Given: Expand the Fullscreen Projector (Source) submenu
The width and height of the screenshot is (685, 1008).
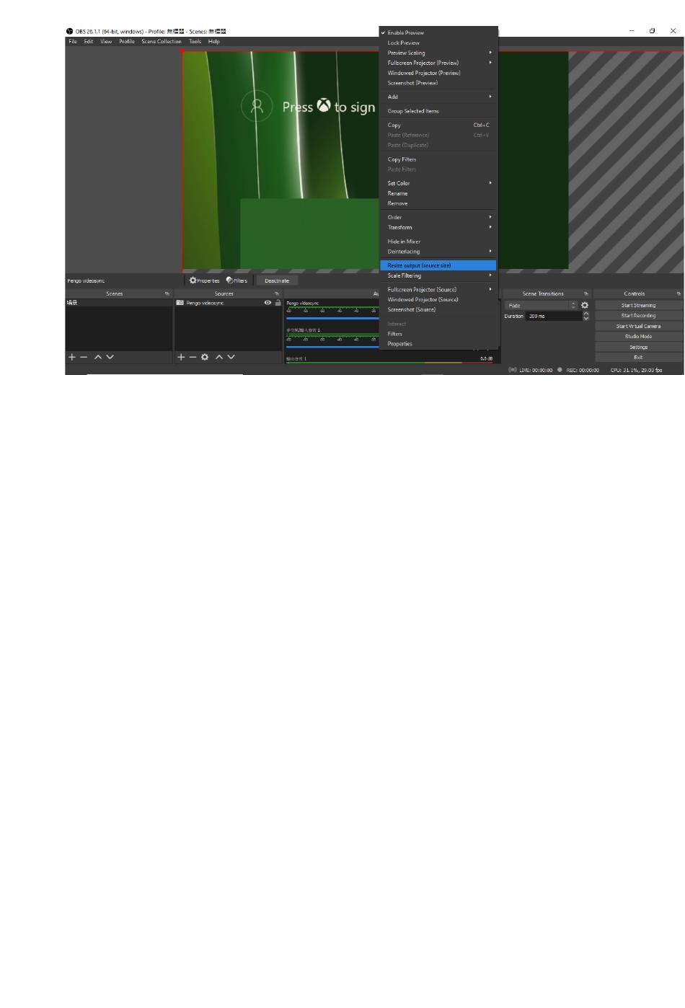Looking at the screenshot, I should pyautogui.click(x=438, y=289).
